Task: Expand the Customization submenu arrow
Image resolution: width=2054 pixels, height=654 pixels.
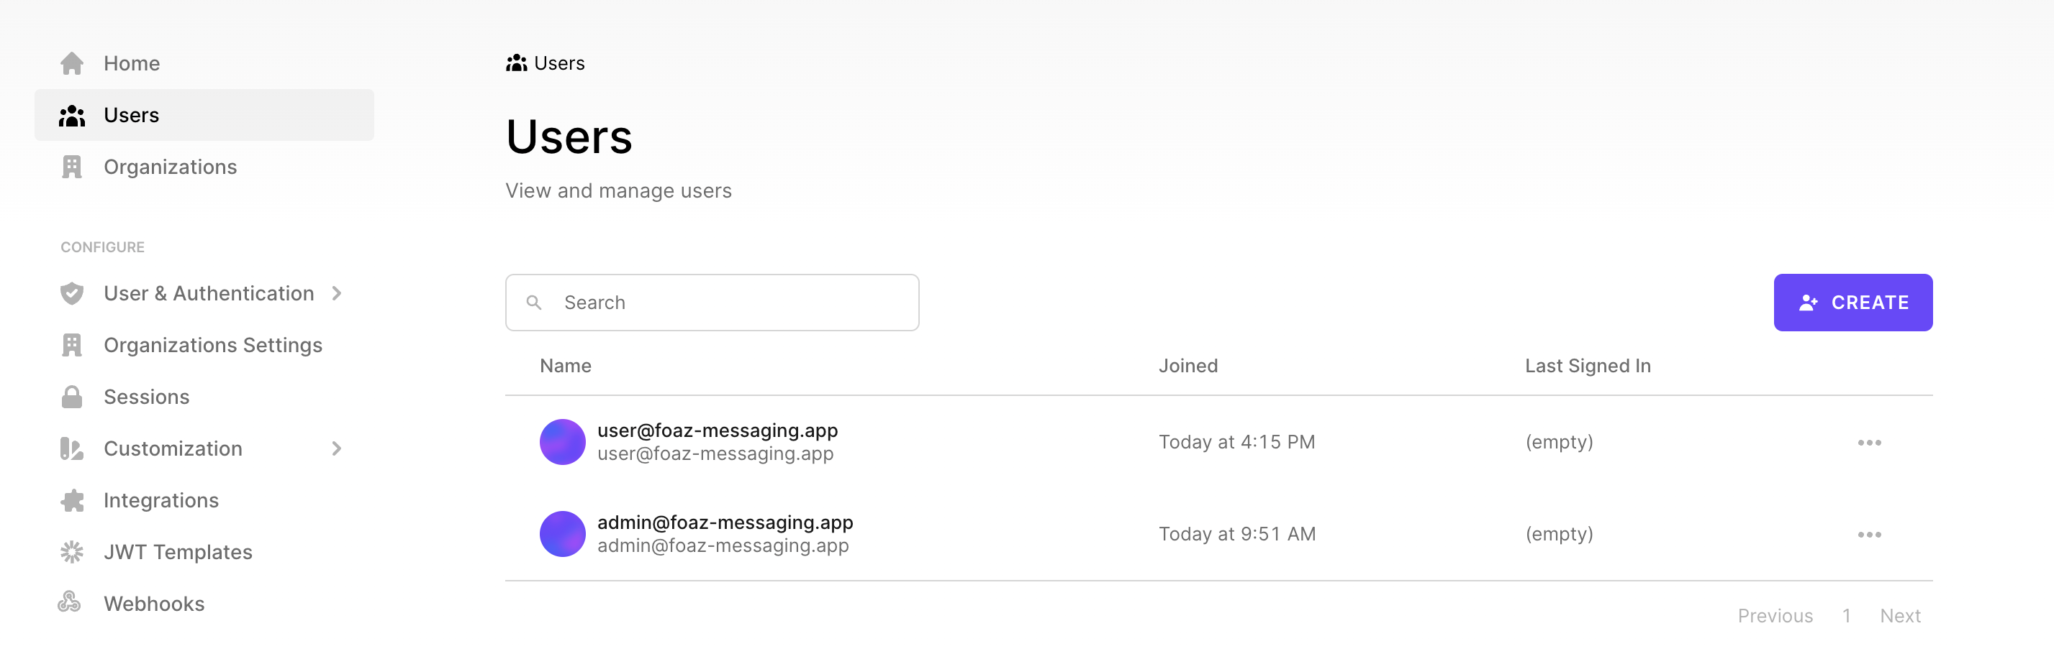Action: pos(338,448)
